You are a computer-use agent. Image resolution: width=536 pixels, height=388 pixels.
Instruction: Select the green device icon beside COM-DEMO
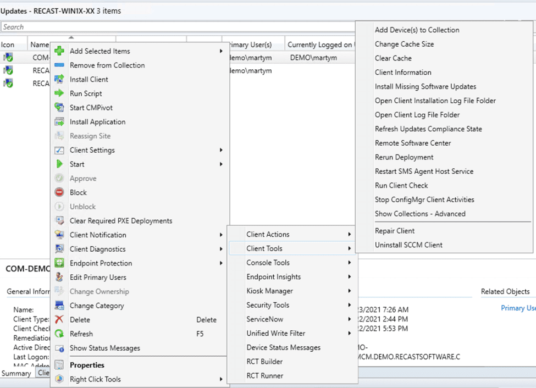pyautogui.click(x=8, y=57)
